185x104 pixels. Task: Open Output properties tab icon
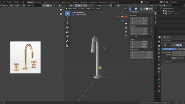pos(159,49)
